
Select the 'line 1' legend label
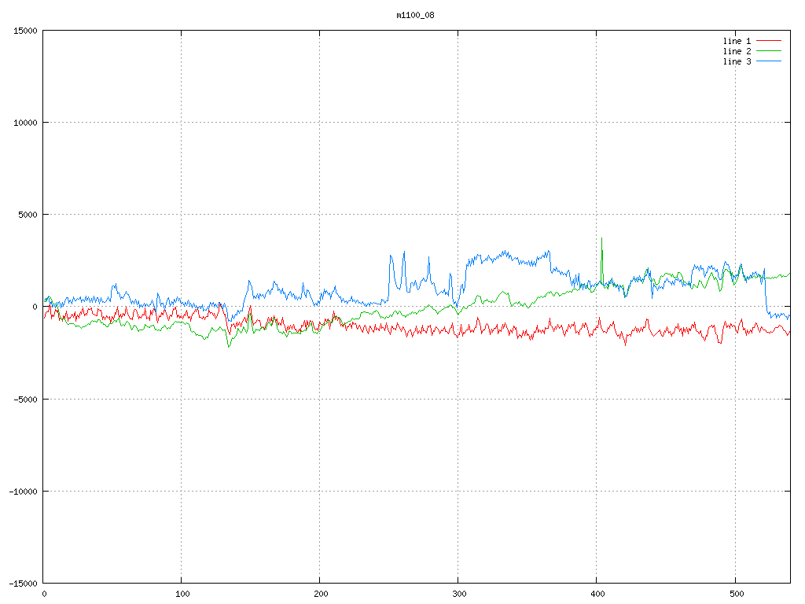coord(737,41)
